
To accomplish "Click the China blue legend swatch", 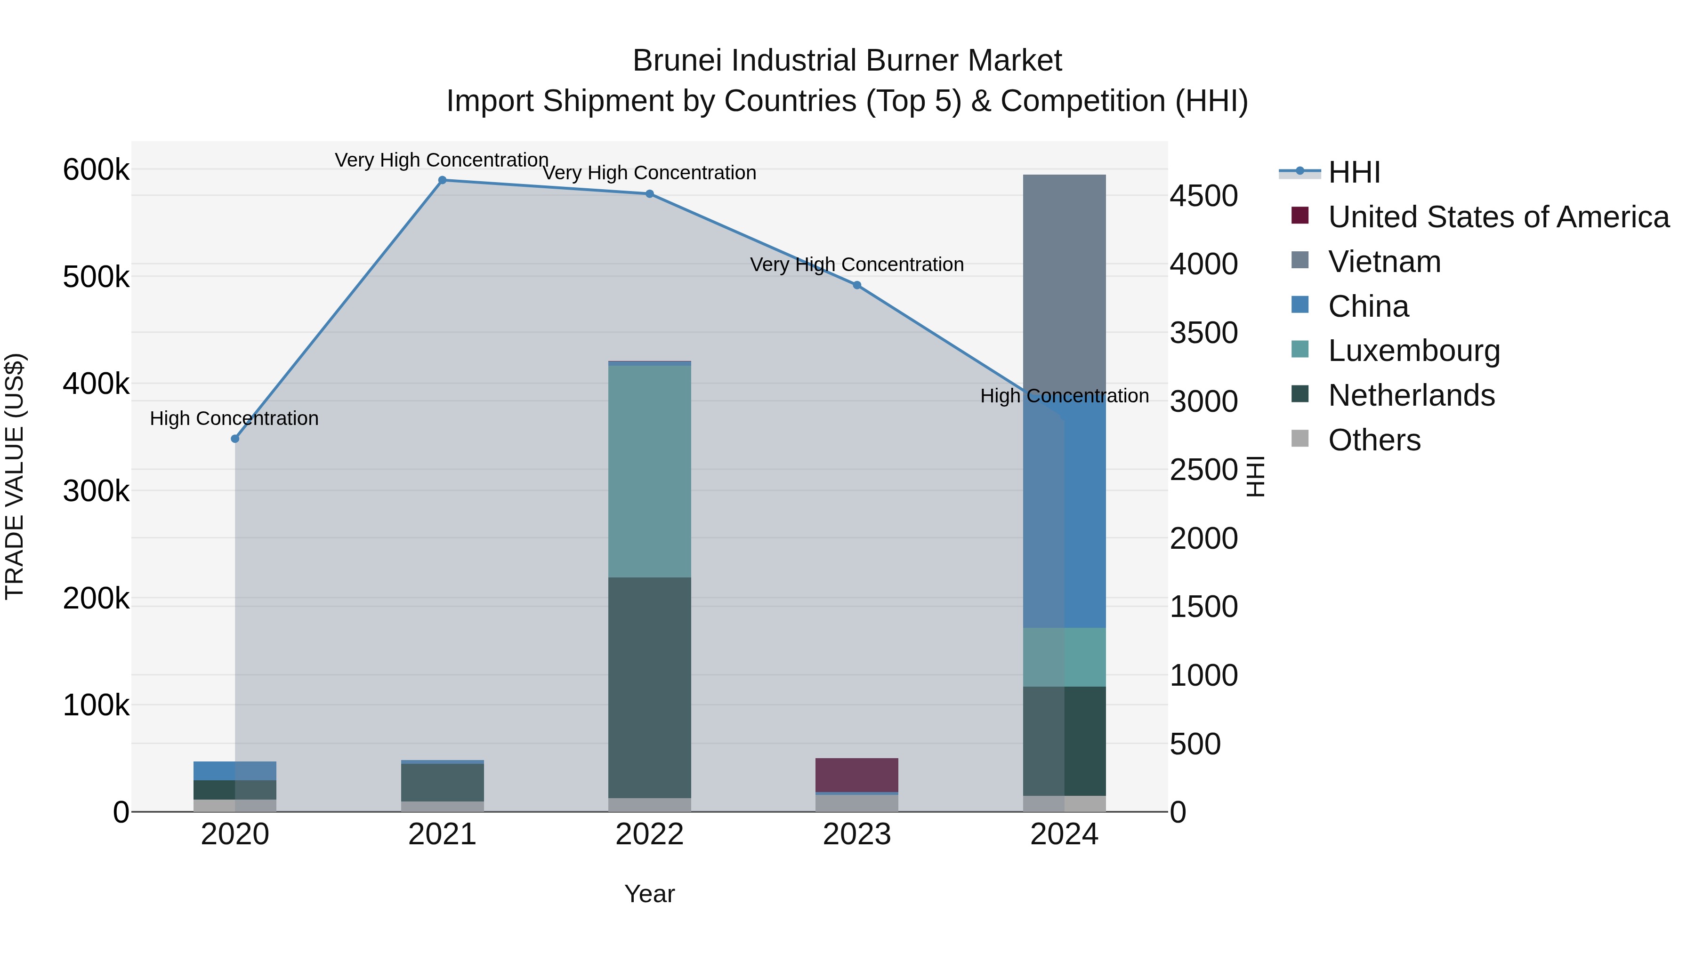I will coord(1299,304).
